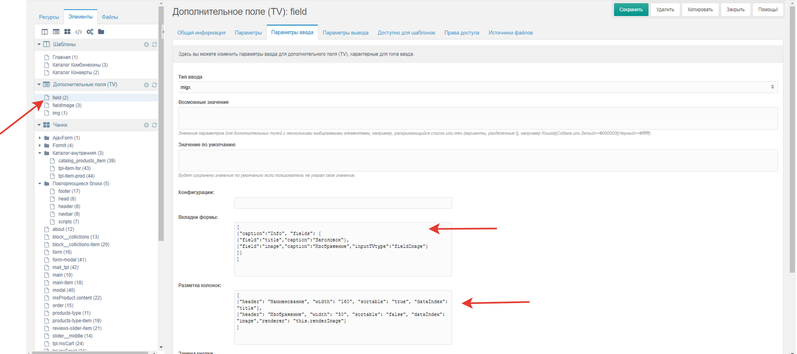Click the sidebar tree vertical scrollbar
The image size is (797, 354).
pos(161,124)
